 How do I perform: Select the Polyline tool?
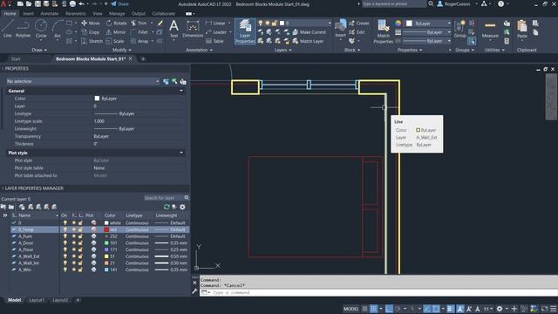point(23,29)
